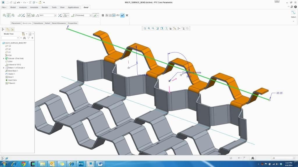Toggle the glasses preview mode icon
This screenshot has width=298, height=167.
pos(118,15)
